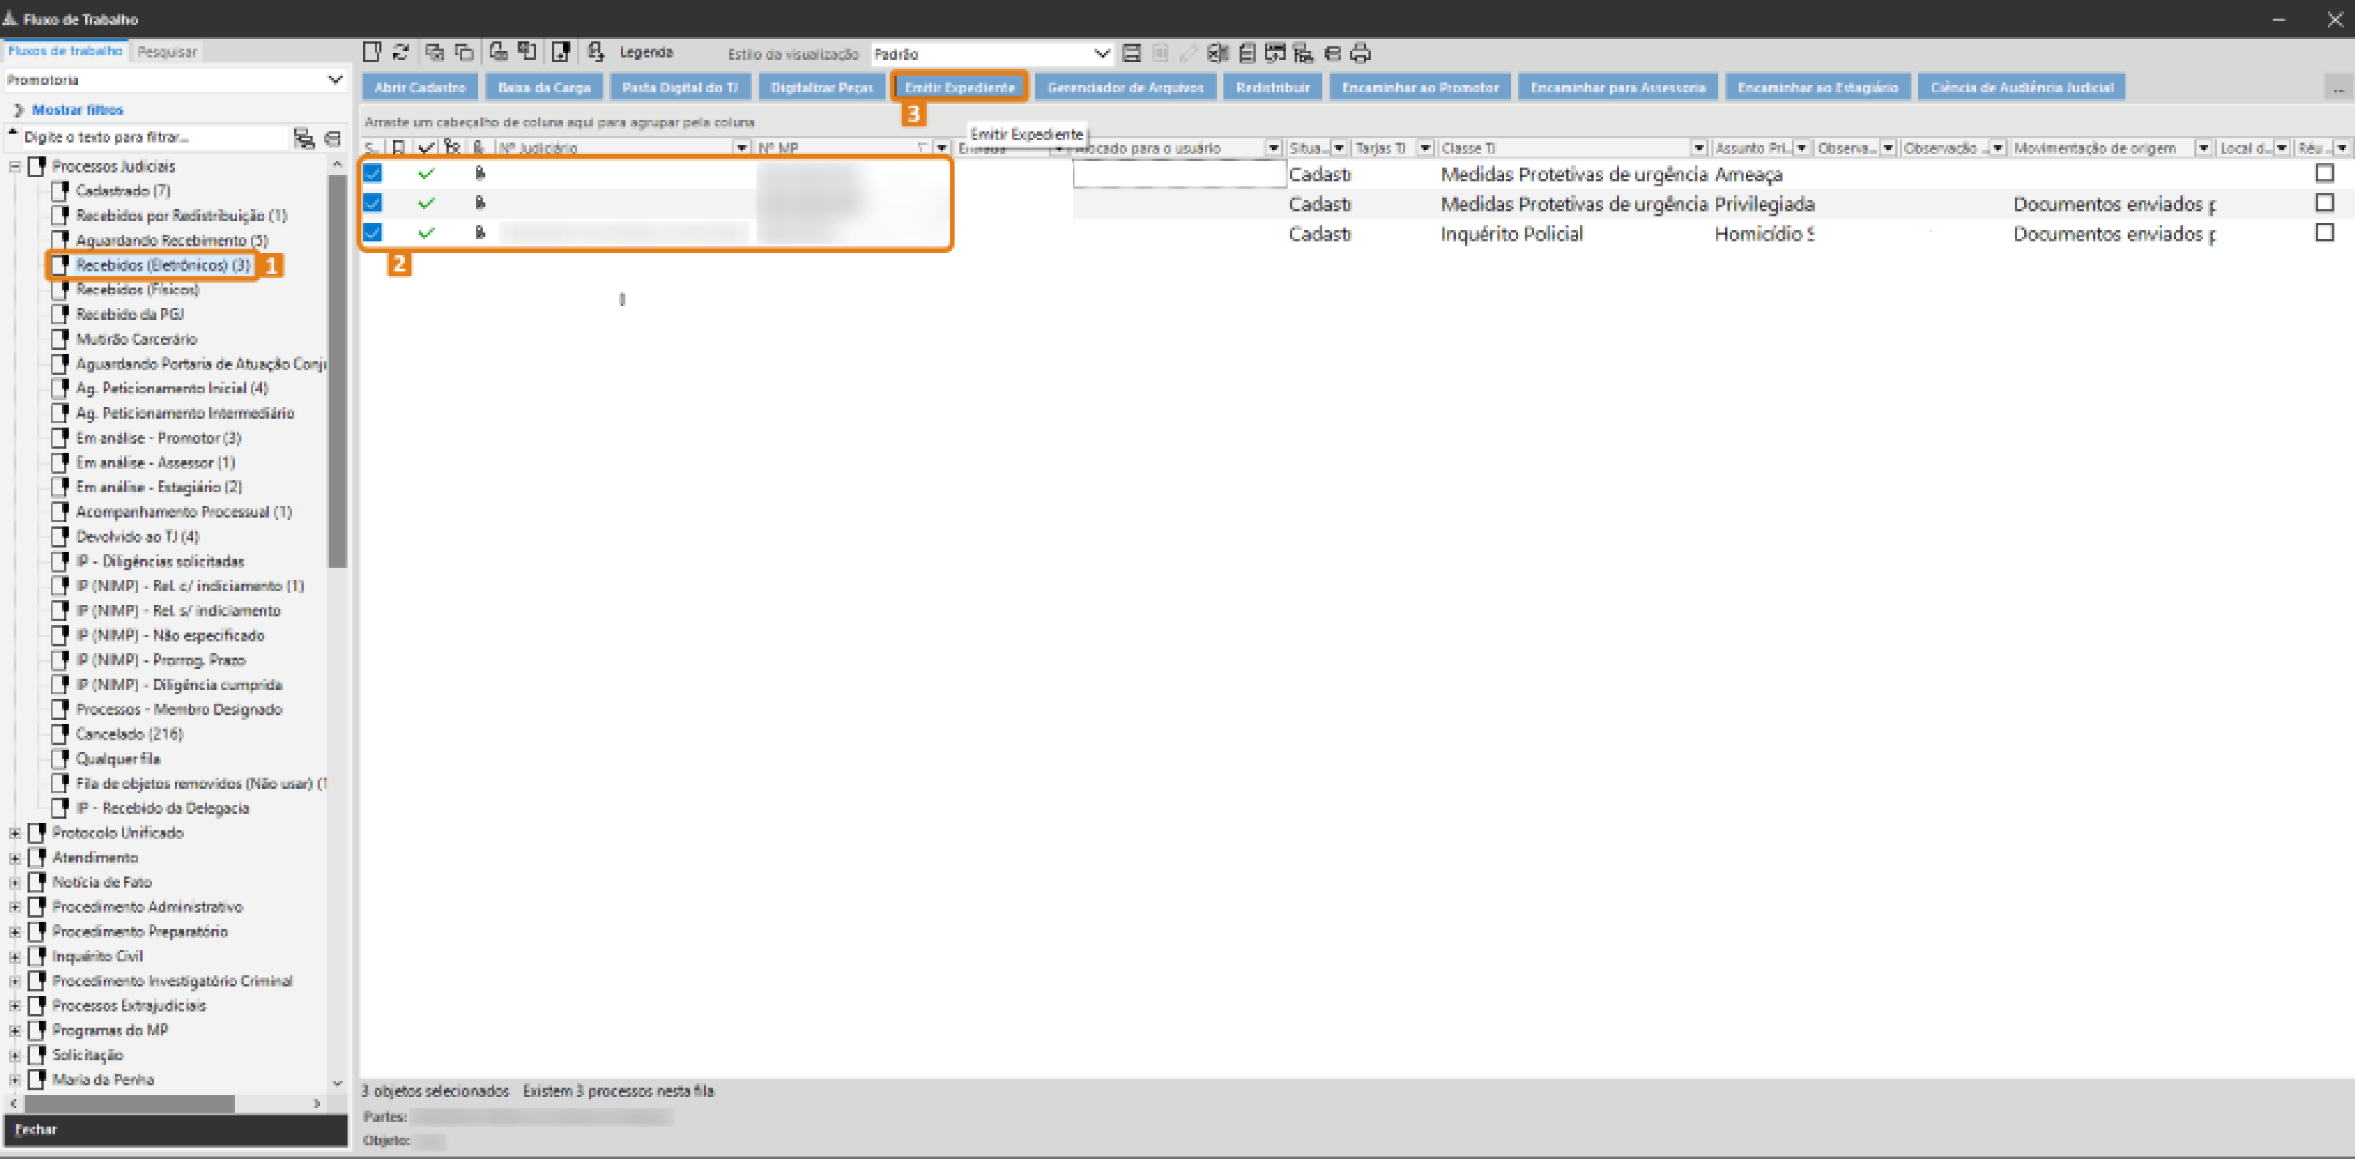The width and height of the screenshot is (2355, 1159).
Task: Switch to the Pesquisar tab
Action: click(166, 52)
